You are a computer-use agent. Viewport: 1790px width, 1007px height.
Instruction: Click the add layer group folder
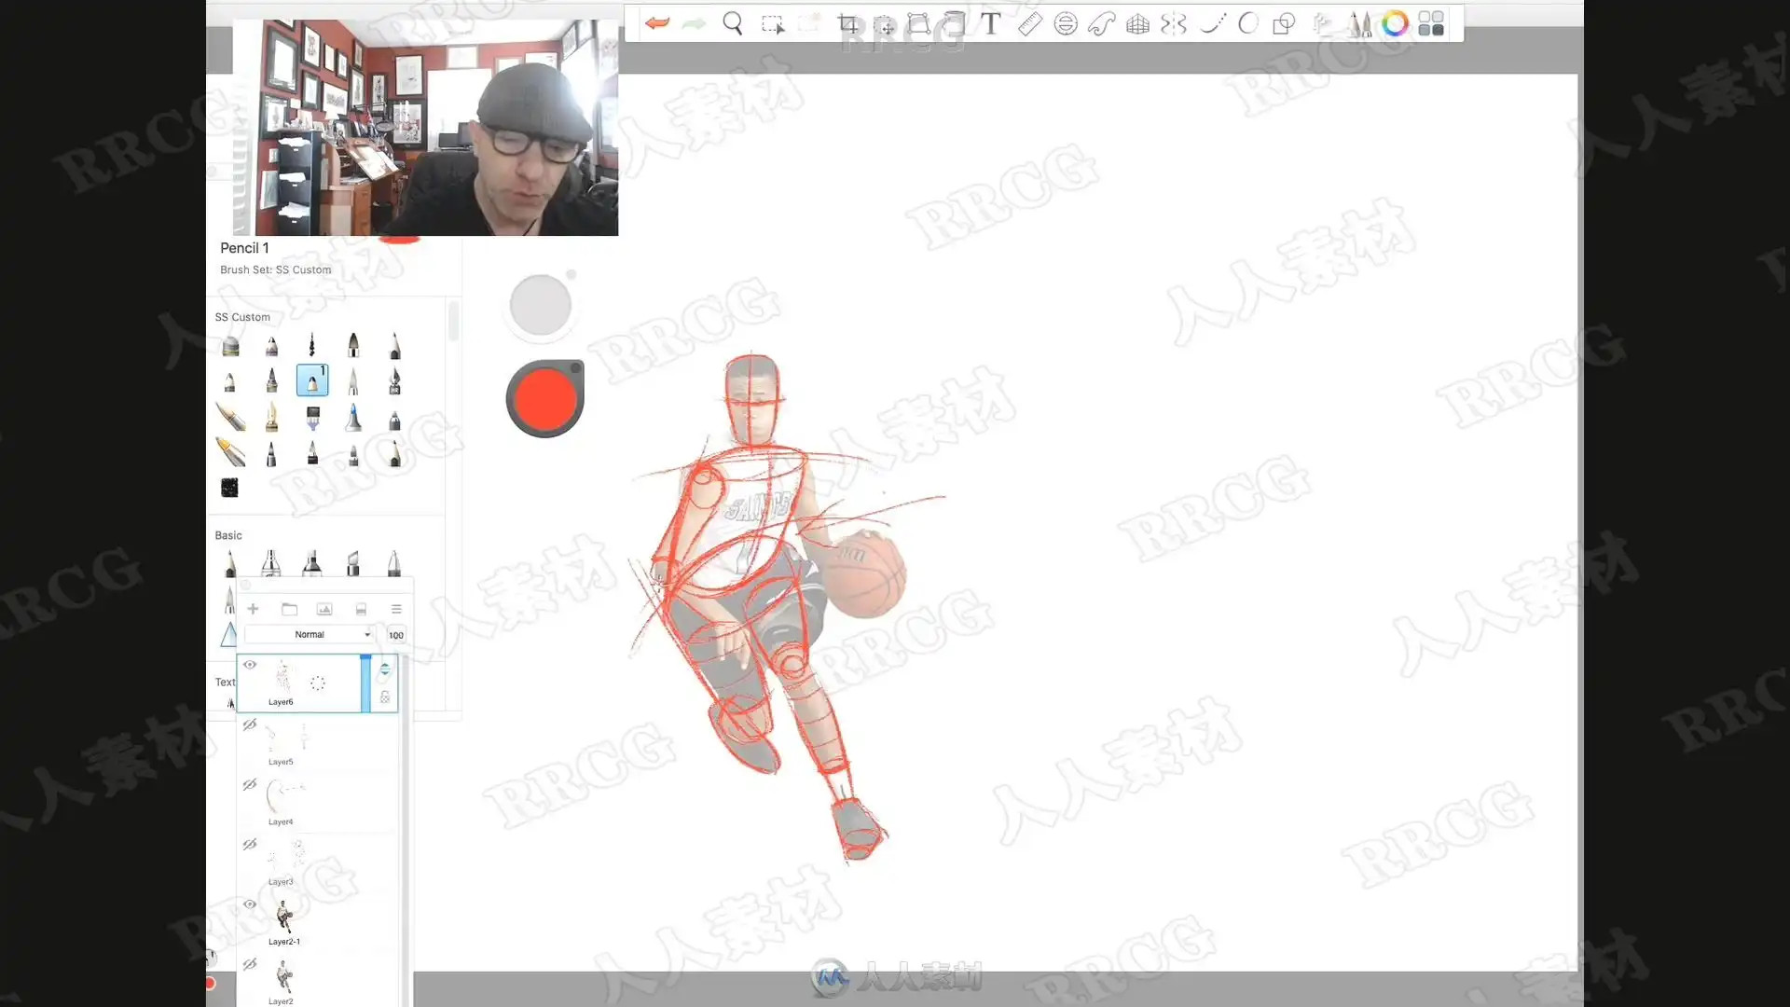pos(289,609)
